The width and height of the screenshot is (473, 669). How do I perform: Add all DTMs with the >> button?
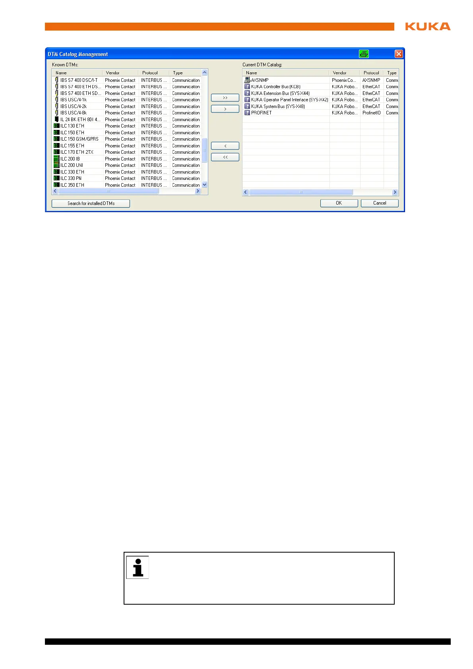[225, 98]
